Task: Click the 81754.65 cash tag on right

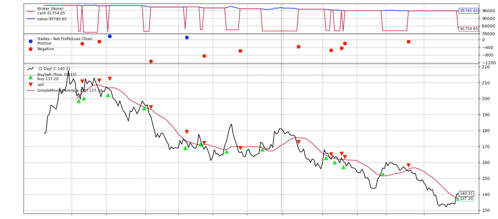Action: pyautogui.click(x=469, y=29)
